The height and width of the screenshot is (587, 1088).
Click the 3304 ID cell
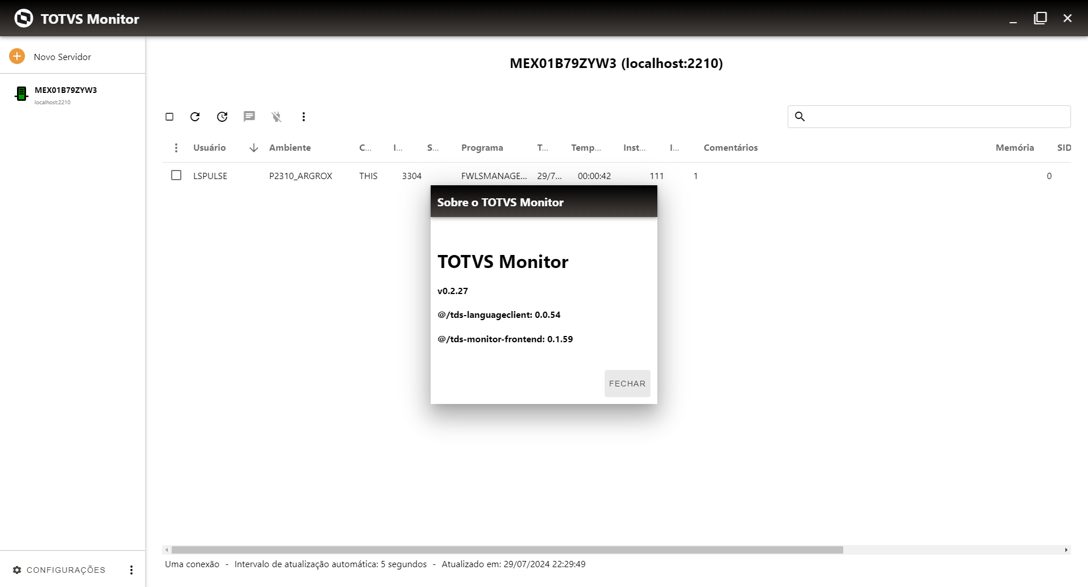coord(411,176)
